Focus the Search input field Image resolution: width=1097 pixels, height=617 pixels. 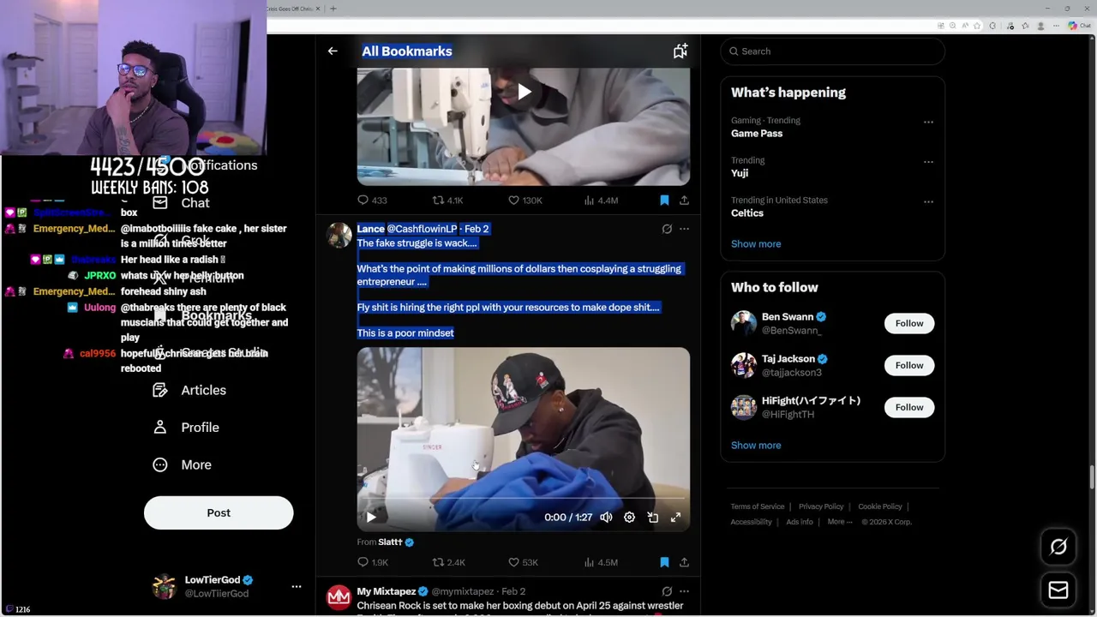click(832, 51)
